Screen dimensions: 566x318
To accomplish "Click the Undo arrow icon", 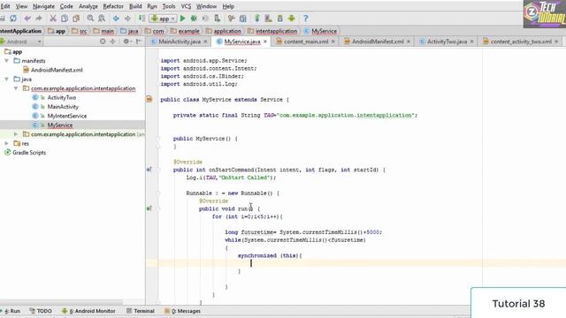I will pos(27,19).
